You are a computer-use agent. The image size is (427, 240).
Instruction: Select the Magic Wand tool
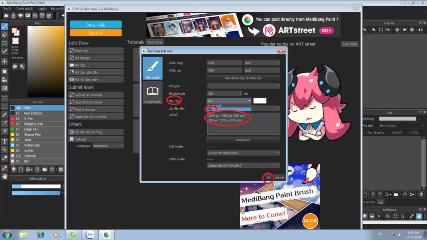coord(5,115)
